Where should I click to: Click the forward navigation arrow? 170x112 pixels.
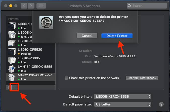[x=31, y=6]
